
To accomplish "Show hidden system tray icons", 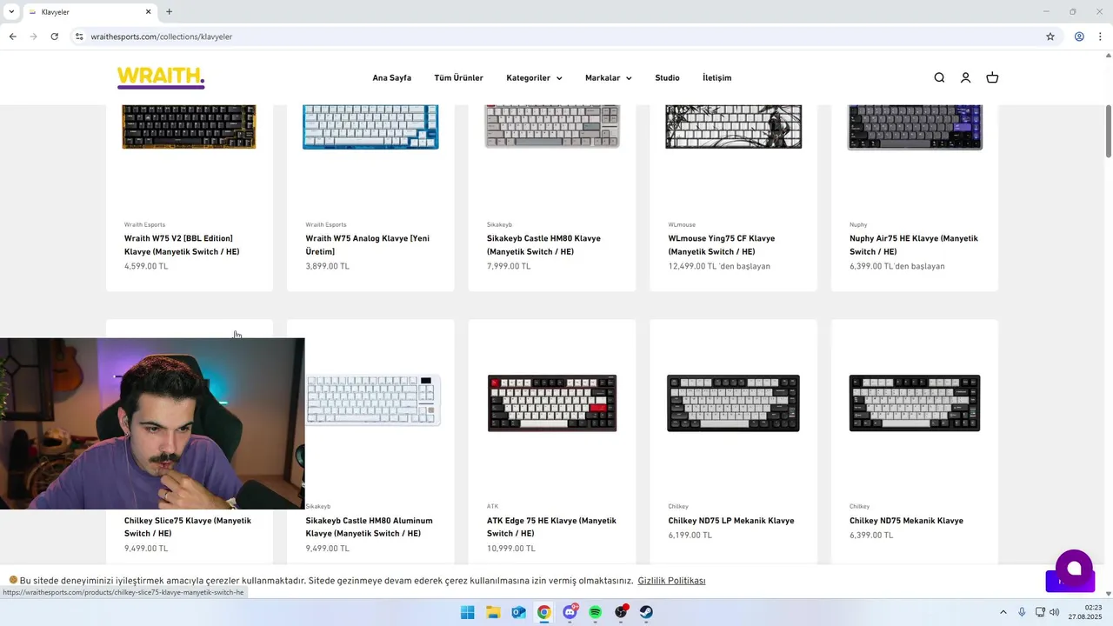I will coord(1003,612).
